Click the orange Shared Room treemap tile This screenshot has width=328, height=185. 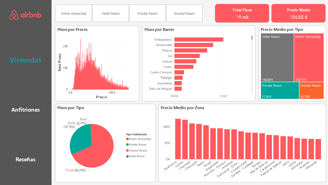click(312, 91)
